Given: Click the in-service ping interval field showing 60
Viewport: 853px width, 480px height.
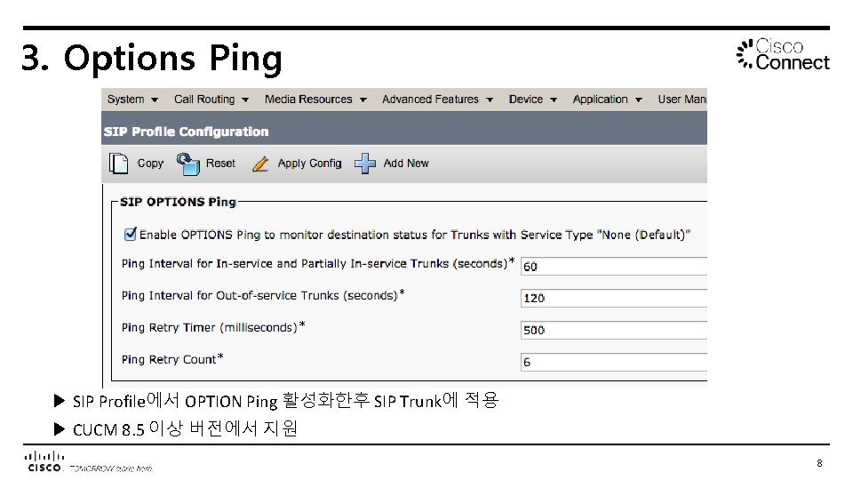Looking at the screenshot, I should [614, 266].
